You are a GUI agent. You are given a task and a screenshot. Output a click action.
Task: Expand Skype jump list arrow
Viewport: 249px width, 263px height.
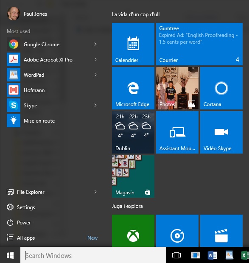click(x=95, y=105)
